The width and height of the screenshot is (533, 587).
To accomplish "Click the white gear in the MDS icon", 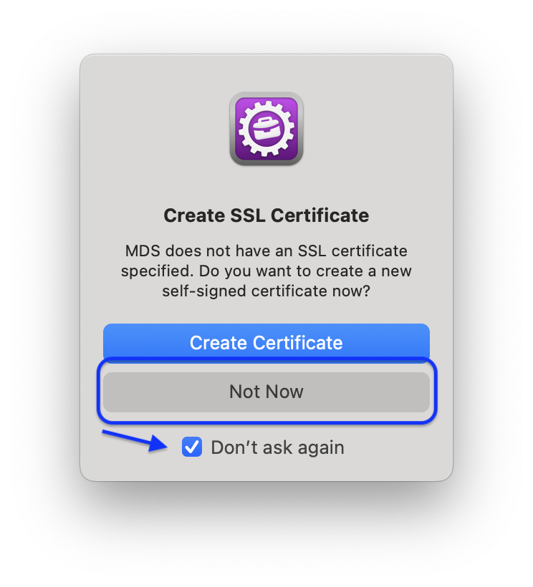I will 266,128.
